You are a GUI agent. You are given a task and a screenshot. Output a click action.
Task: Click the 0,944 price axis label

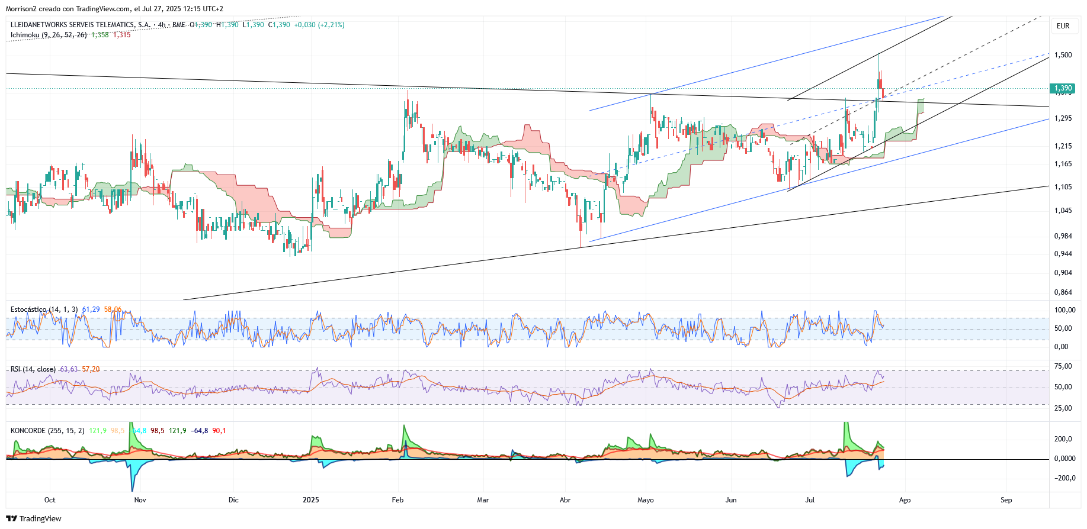pyautogui.click(x=1063, y=254)
